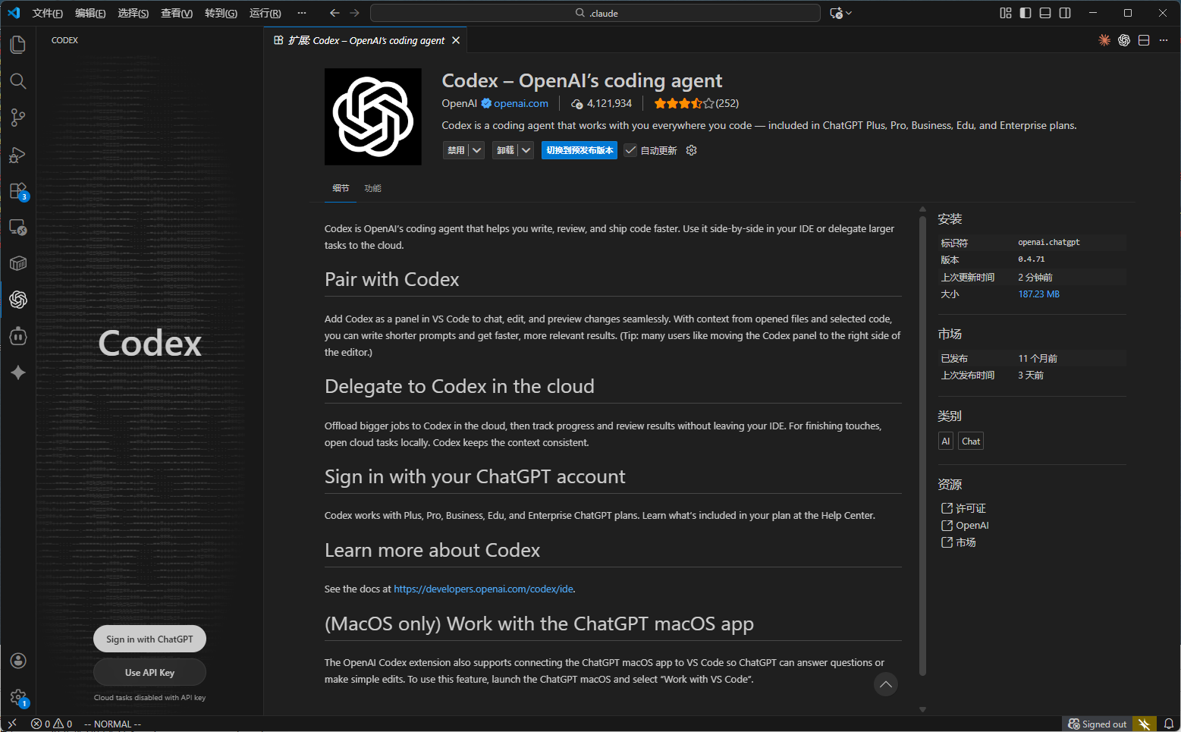Open the OpenAI resource link

[965, 525]
